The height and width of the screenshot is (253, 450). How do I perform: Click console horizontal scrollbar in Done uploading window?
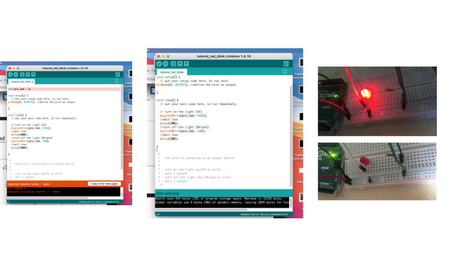click(x=201, y=210)
